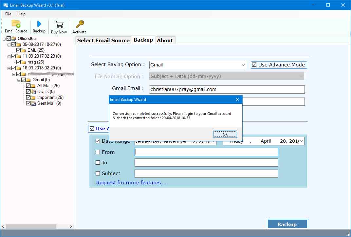Select the Office365 root folder icon

(x=14, y=38)
